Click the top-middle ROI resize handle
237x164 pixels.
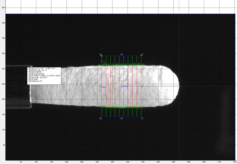pos(122,54)
